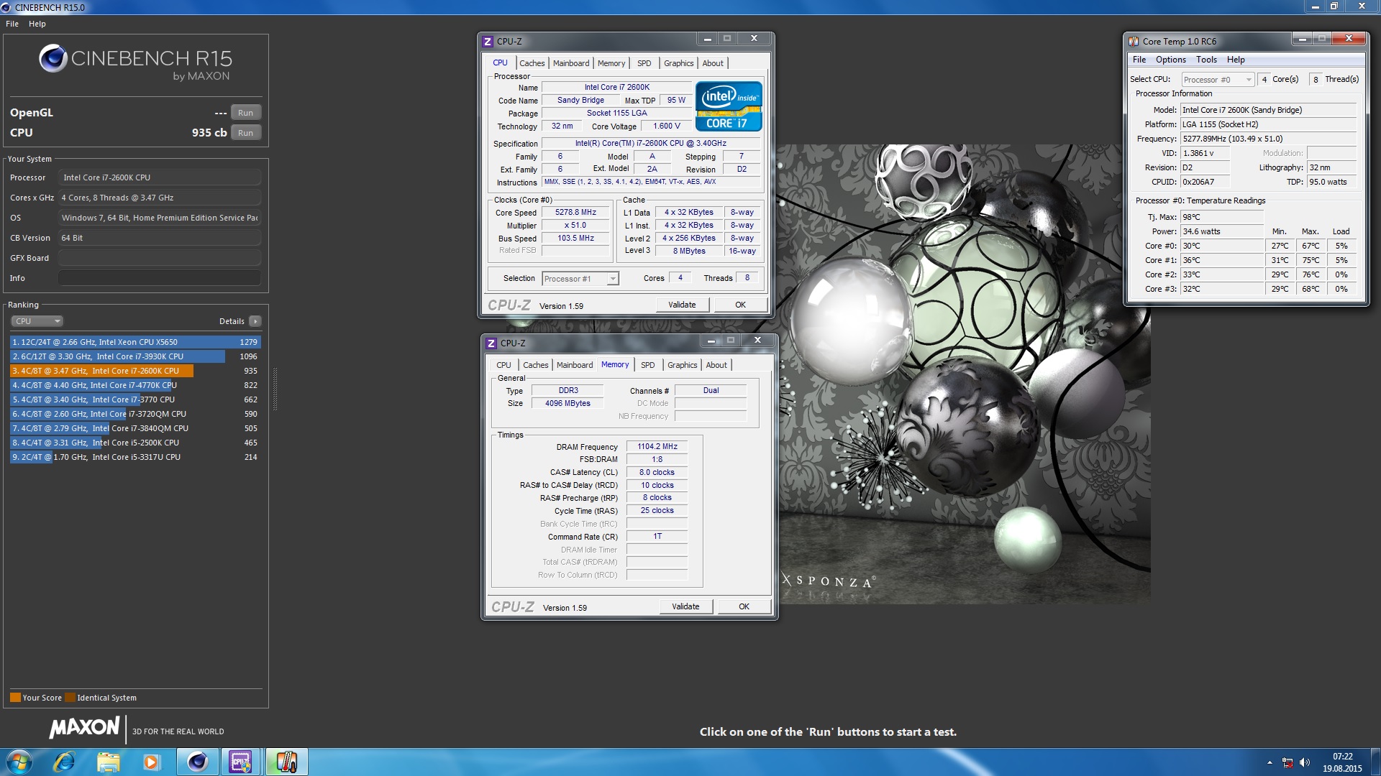
Task: Switch to About tab in upper CPU-Z
Action: [713, 63]
